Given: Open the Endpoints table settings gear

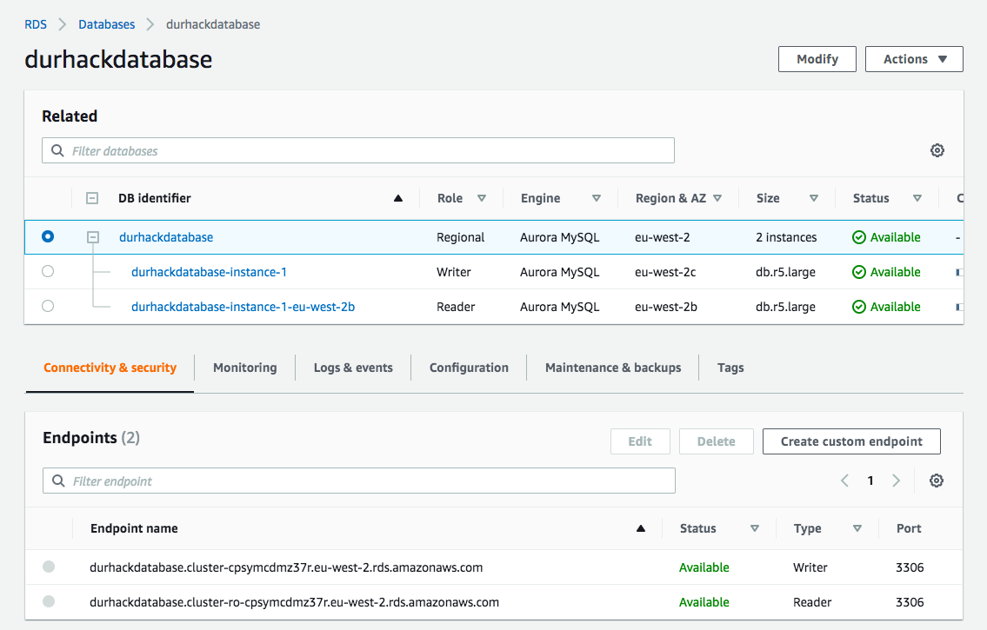Looking at the screenshot, I should click(x=936, y=481).
